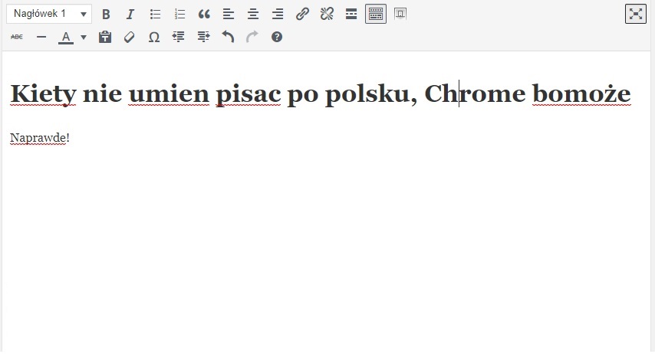This screenshot has width=655, height=354.
Task: Insert a bulleted list
Action: [x=155, y=14]
